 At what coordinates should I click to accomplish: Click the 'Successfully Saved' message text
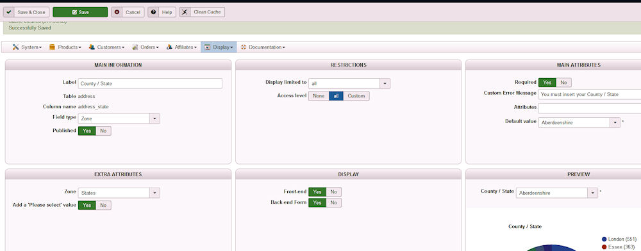pyautogui.click(x=30, y=28)
